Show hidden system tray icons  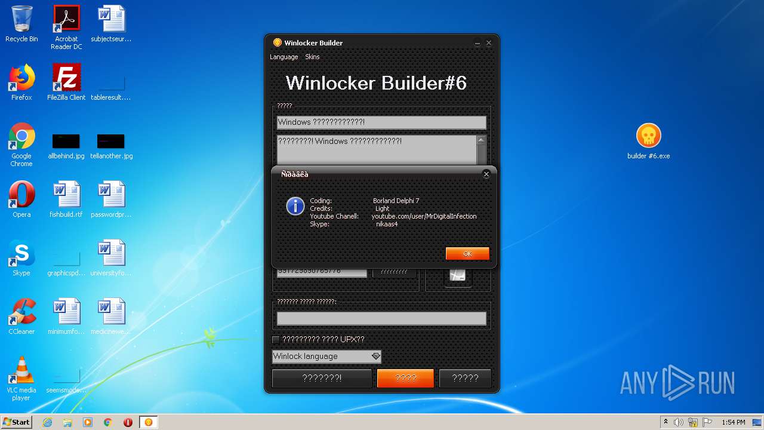[x=666, y=422]
